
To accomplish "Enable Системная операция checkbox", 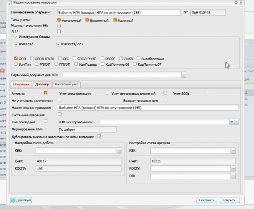I will pos(60,114).
